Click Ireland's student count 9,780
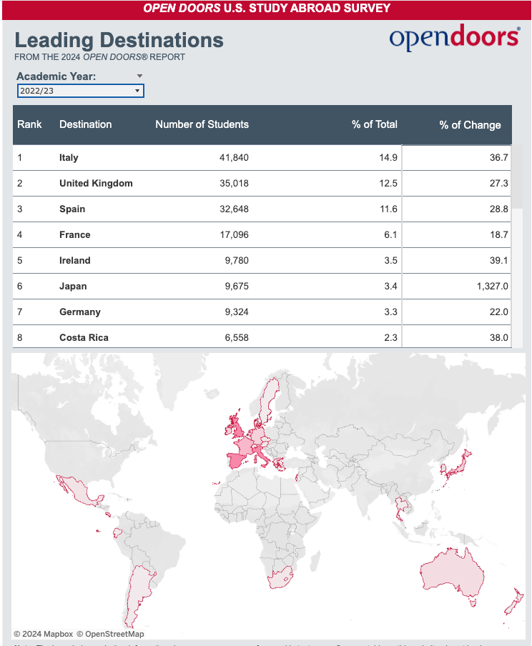The height and width of the screenshot is (646, 532). click(237, 260)
